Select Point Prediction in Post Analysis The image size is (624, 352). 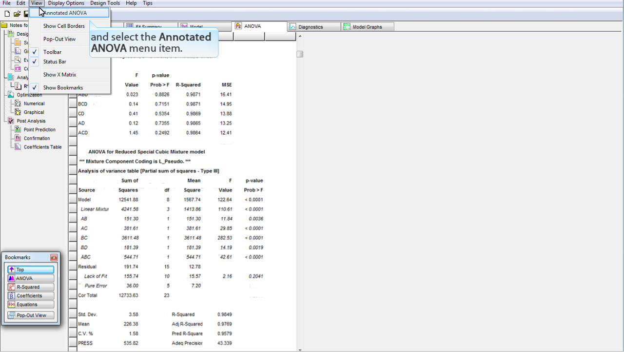pos(39,130)
